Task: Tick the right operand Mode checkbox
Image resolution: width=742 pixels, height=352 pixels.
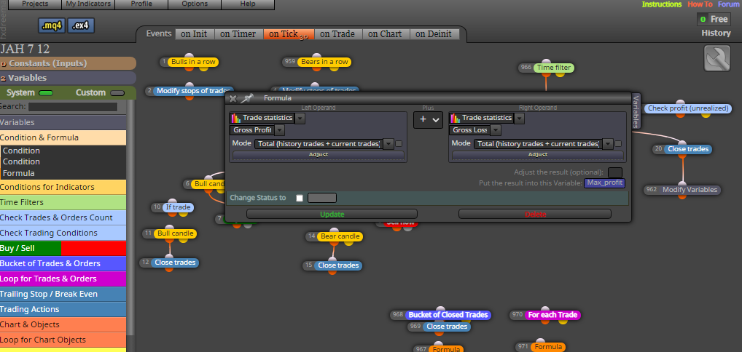Action: tap(618, 143)
